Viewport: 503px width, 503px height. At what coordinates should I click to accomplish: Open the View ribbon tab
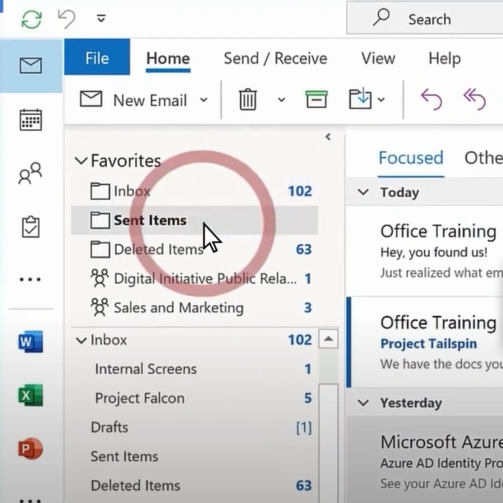tap(378, 58)
